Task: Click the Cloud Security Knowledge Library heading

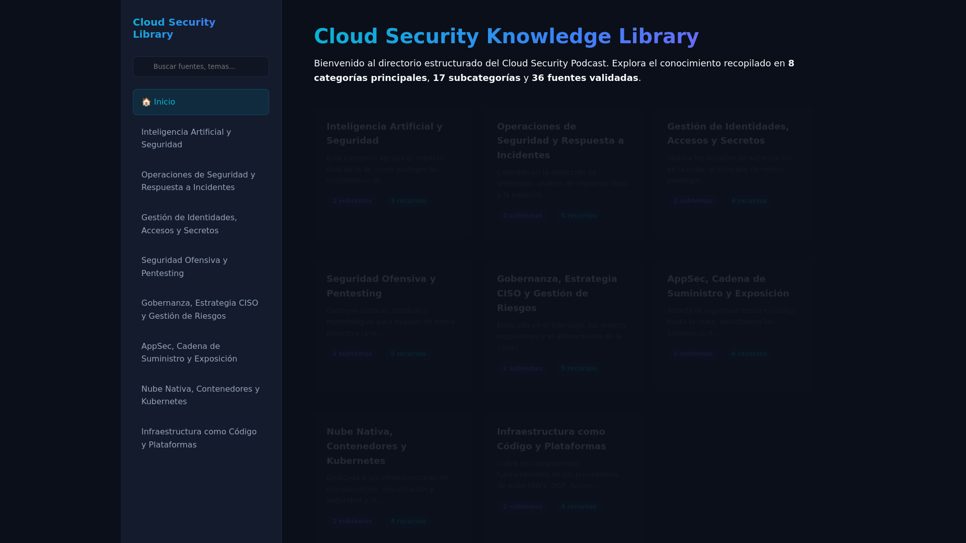Action: point(506,36)
